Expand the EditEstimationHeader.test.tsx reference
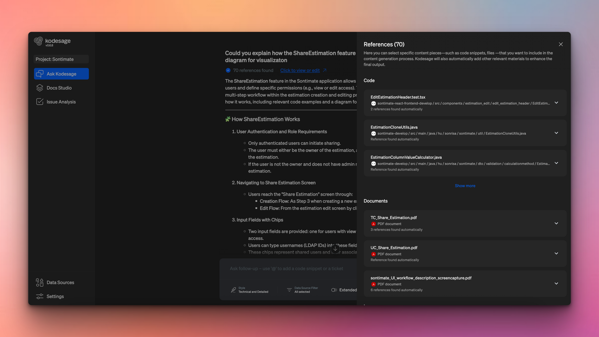The width and height of the screenshot is (599, 337). (556, 103)
